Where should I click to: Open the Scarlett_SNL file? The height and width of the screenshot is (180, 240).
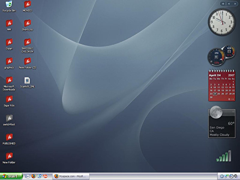(x=27, y=80)
